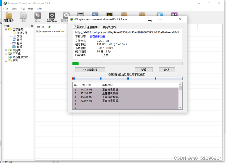Viewport: 226px width, 163px height.
Task: Click the 全部停止 stop-all toolbar icon
Action: (52, 17)
